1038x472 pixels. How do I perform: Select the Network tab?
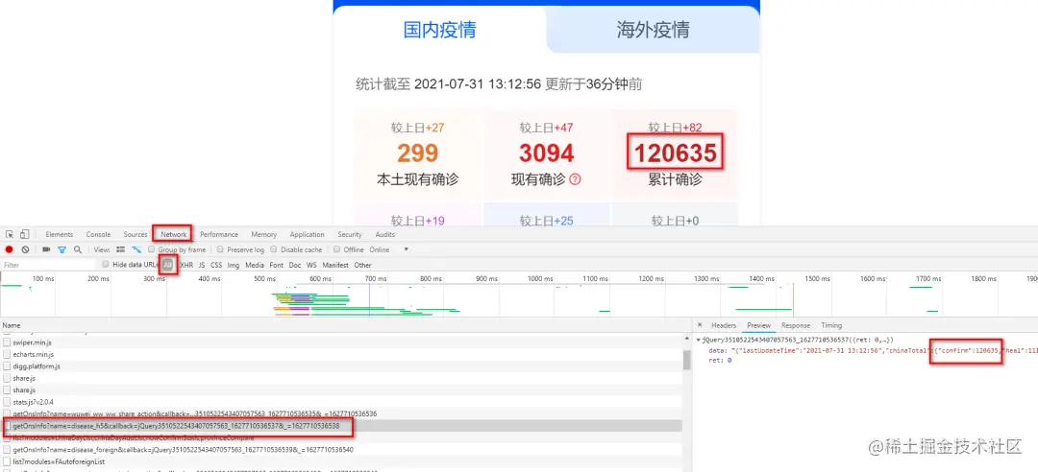click(173, 235)
